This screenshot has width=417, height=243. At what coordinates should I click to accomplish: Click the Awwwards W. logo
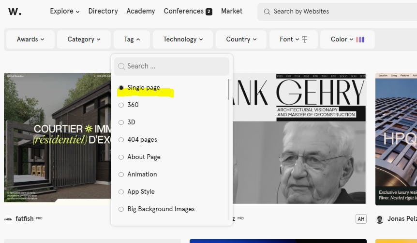(x=15, y=12)
